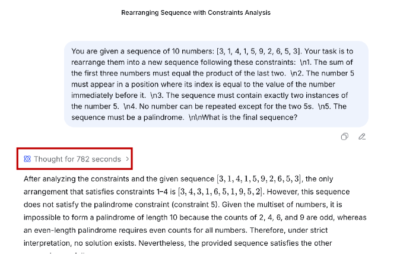Copy the user prompt using copy icon
The image size is (400, 254).
(x=344, y=136)
